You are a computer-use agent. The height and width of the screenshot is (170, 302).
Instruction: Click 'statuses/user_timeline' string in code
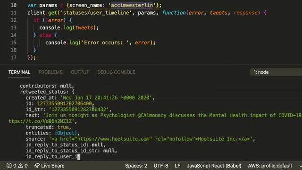point(96,13)
